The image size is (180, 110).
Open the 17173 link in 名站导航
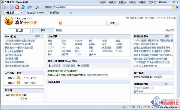coord(119,51)
